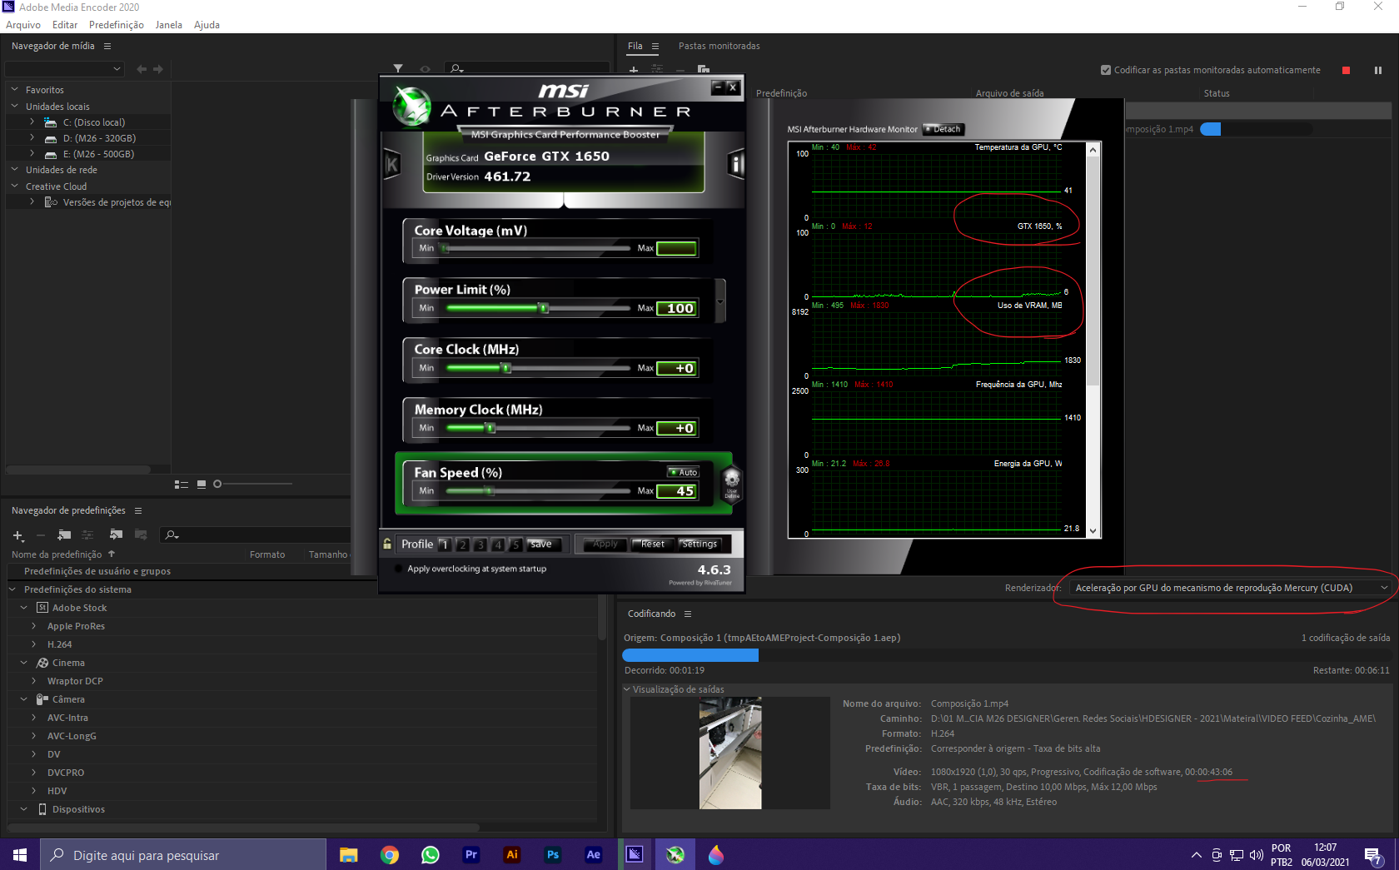Image resolution: width=1399 pixels, height=870 pixels.
Task: Open Photoshop from the taskbar
Action: 553,854
